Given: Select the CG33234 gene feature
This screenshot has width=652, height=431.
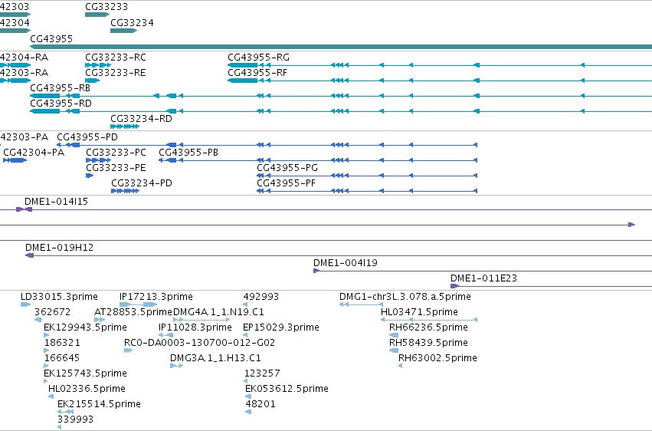Looking at the screenshot, I should click(124, 31).
